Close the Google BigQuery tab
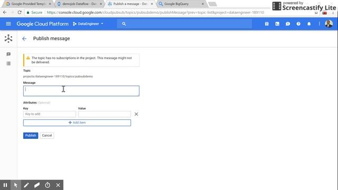This screenshot has width=338, height=190. pos(203,4)
